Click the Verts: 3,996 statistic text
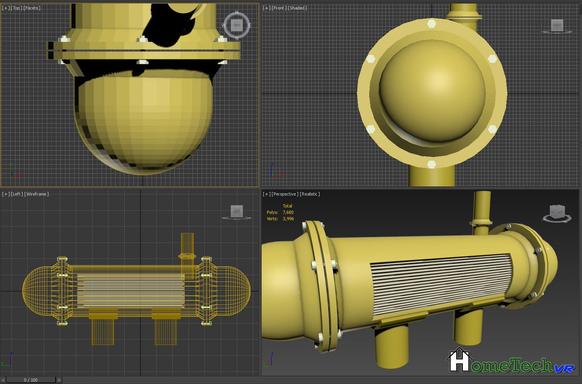Screen dimensions: 582x384 pyautogui.click(x=280, y=218)
